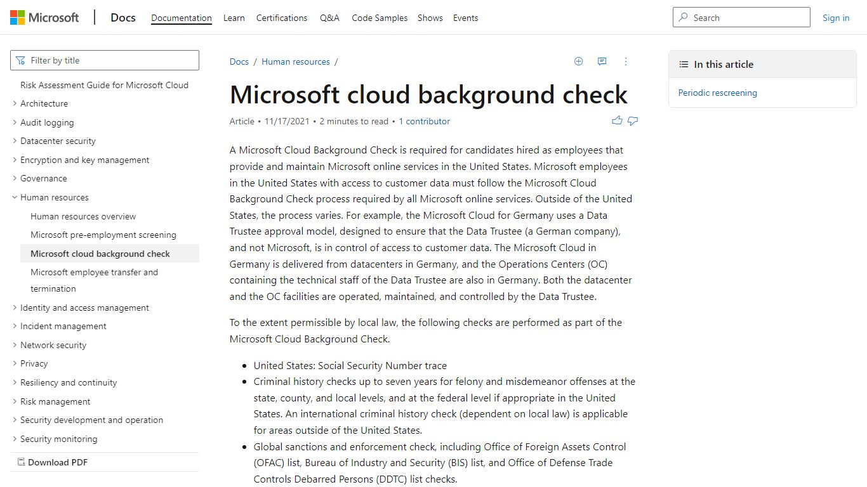Viewport: 867px width, 487px height.
Task: Click the Docs header link
Action: coord(123,18)
